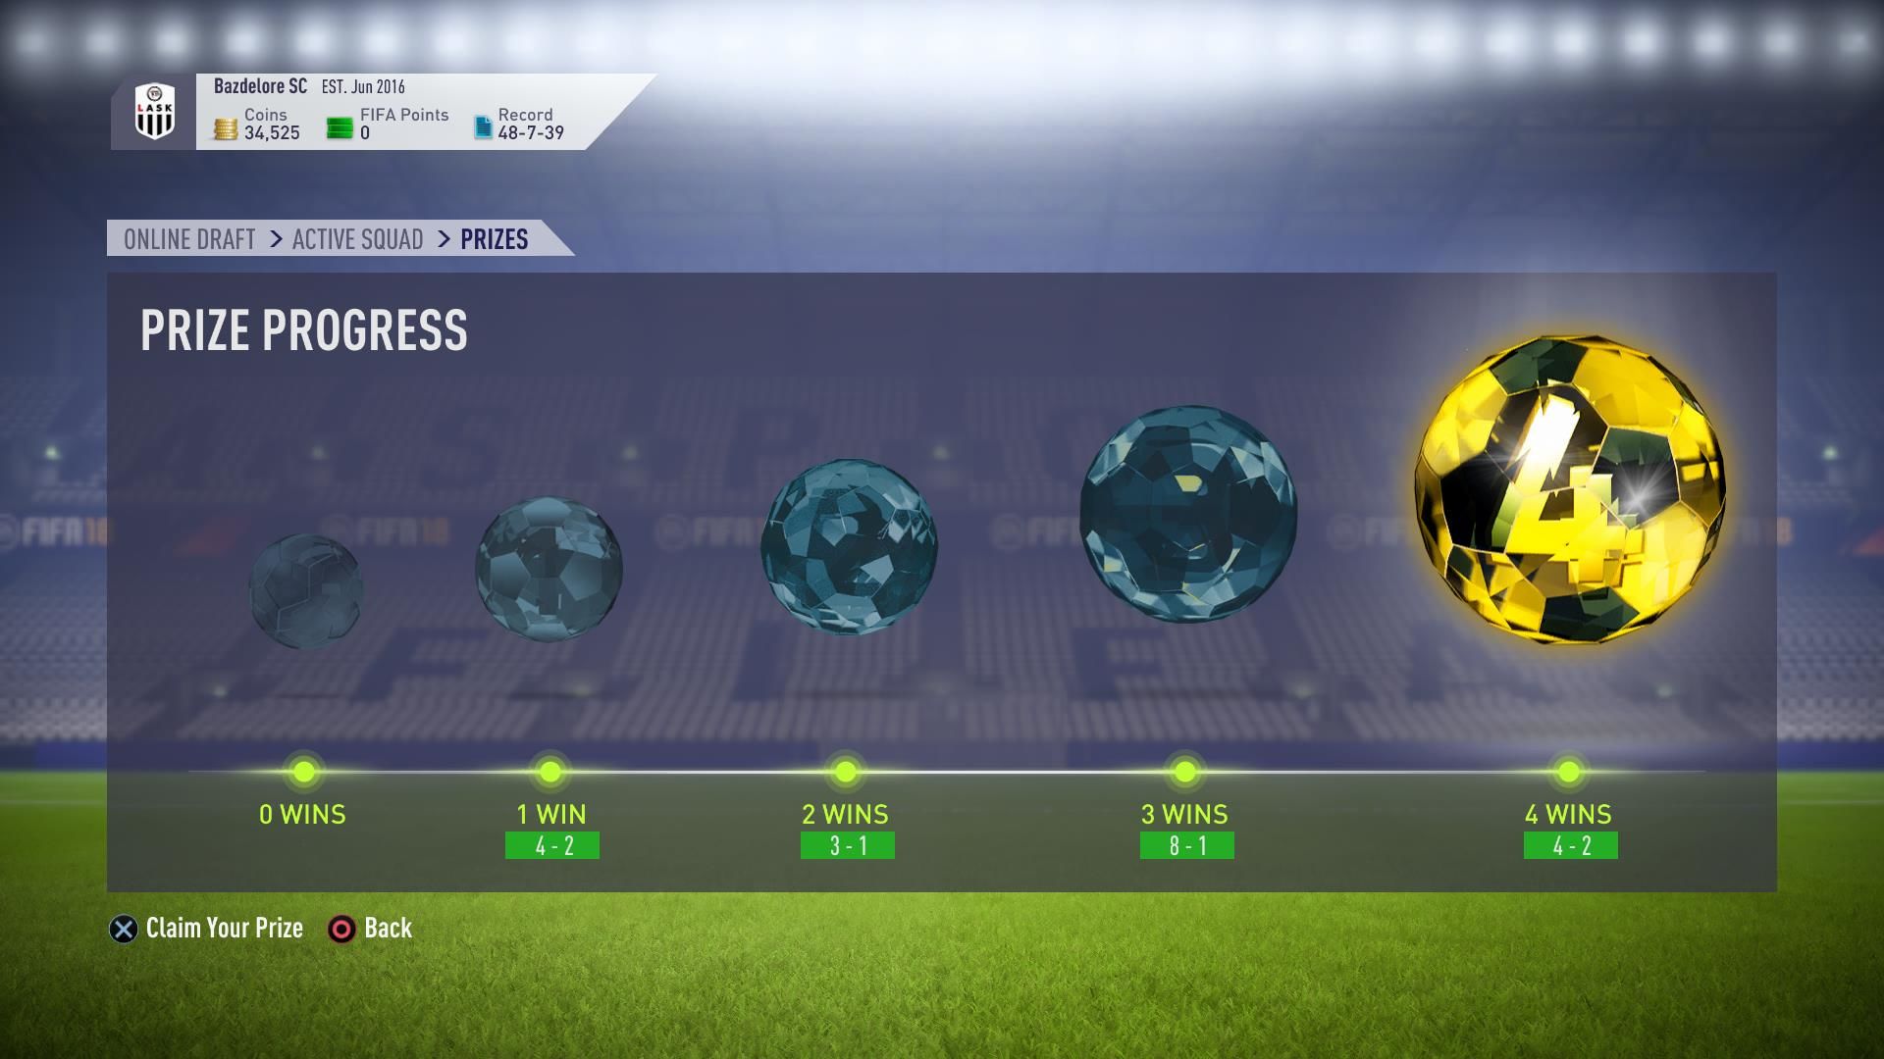Open Active Squad breadcrumb

click(x=358, y=239)
